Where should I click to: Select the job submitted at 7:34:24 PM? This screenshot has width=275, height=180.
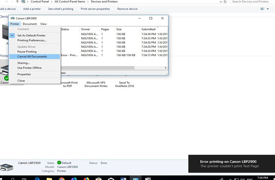pyautogui.click(x=114, y=51)
